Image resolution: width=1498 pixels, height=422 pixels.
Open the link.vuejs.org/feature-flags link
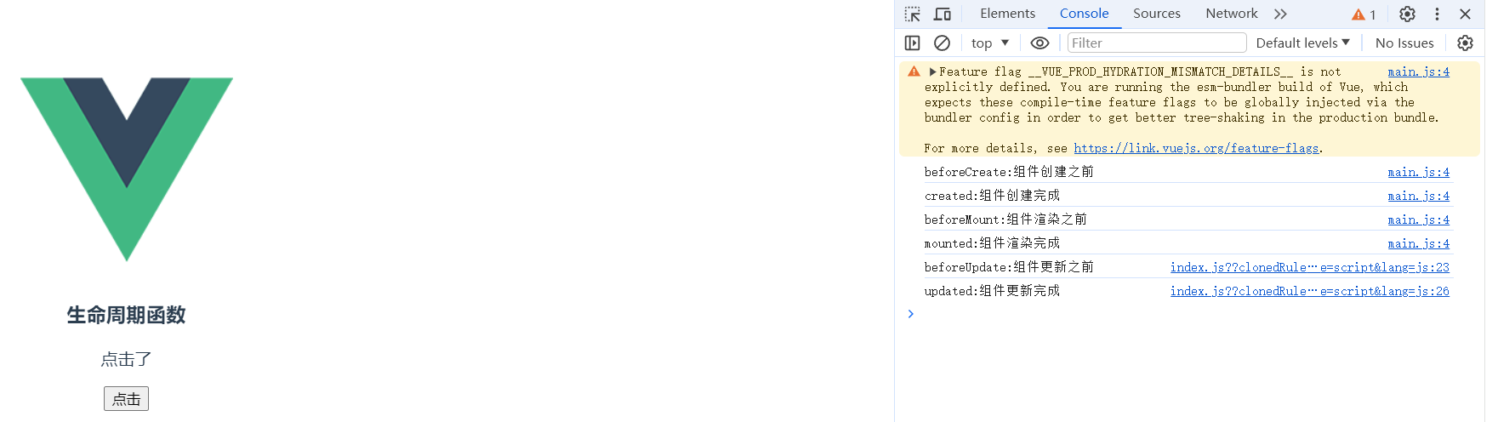(x=1196, y=148)
